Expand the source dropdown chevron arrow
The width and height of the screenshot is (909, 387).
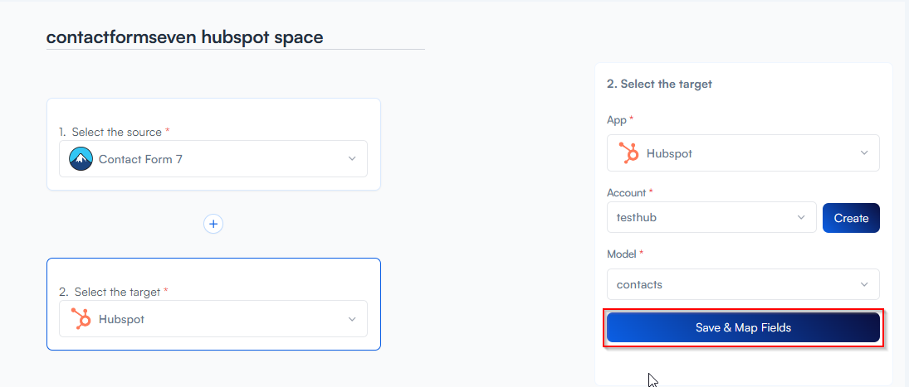[x=352, y=159]
